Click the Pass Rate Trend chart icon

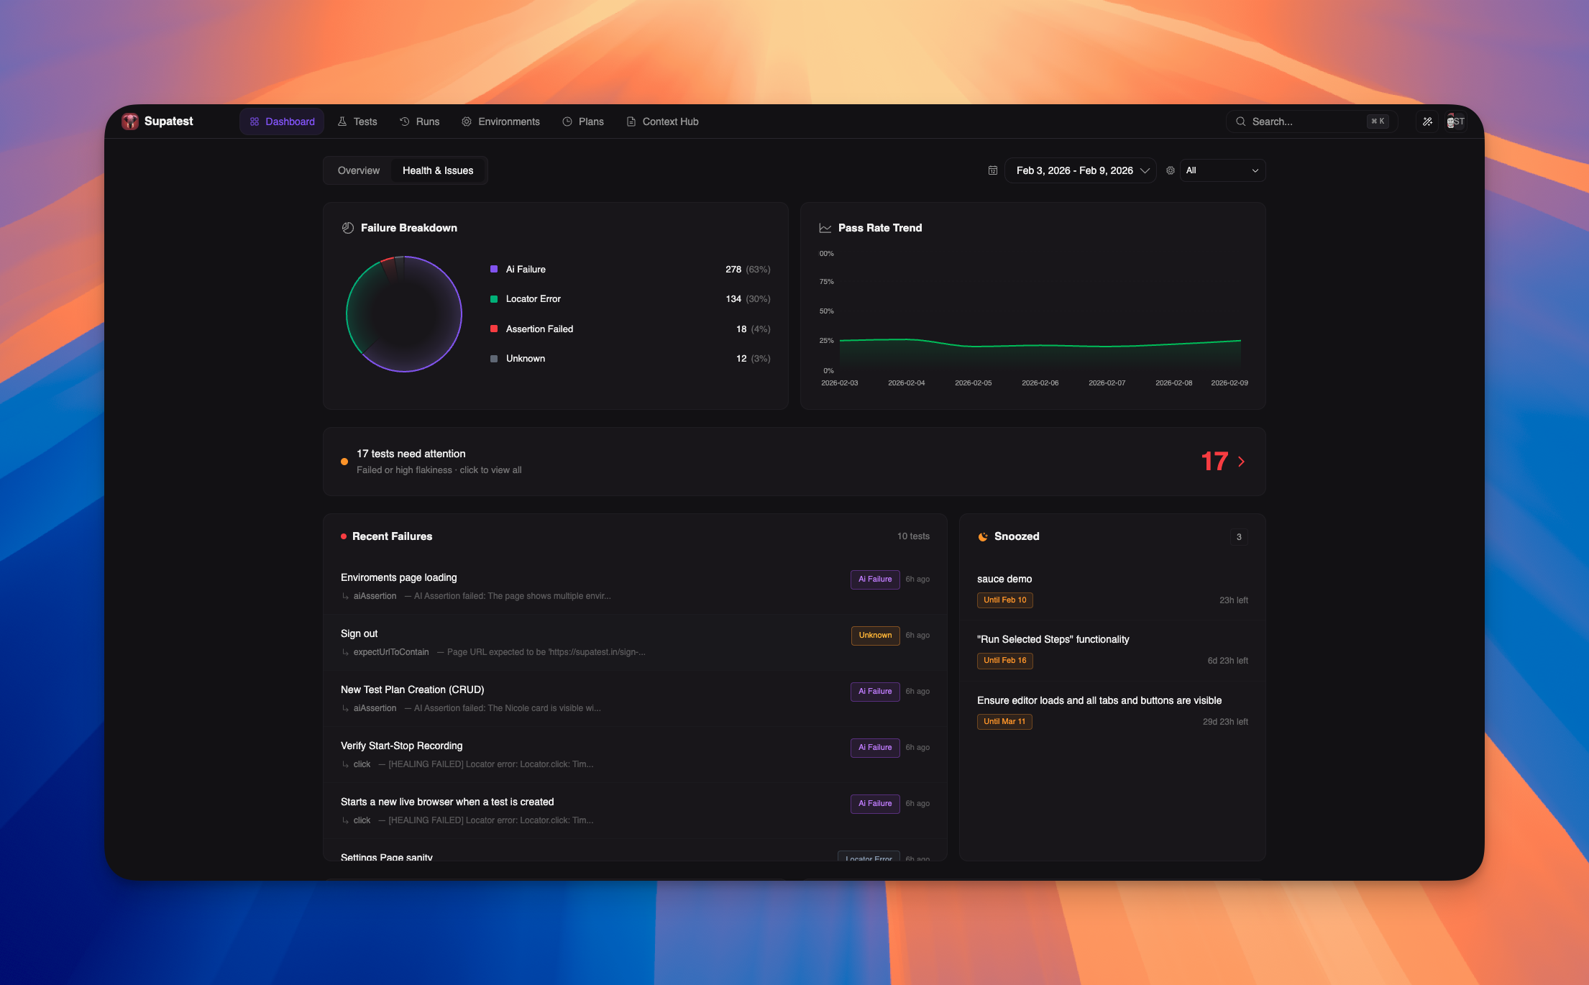[825, 228]
